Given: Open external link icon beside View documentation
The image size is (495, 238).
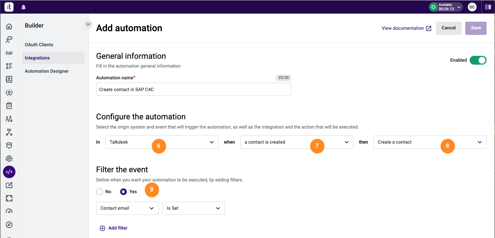Looking at the screenshot, I should pyautogui.click(x=428, y=28).
